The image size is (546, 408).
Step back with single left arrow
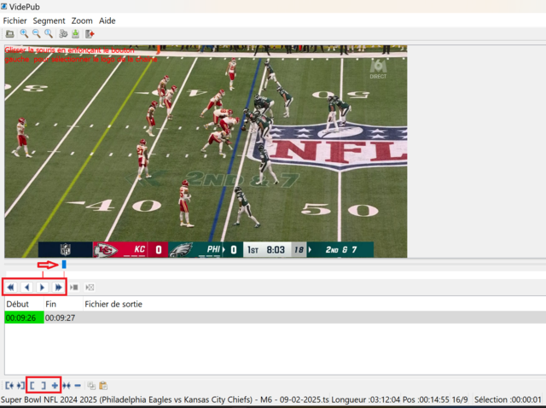[26, 288]
